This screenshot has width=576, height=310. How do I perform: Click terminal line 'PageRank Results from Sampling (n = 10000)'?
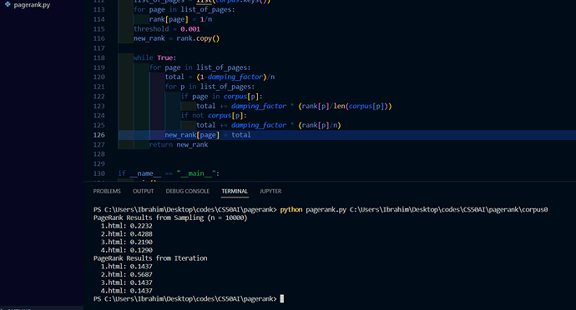[170, 218]
